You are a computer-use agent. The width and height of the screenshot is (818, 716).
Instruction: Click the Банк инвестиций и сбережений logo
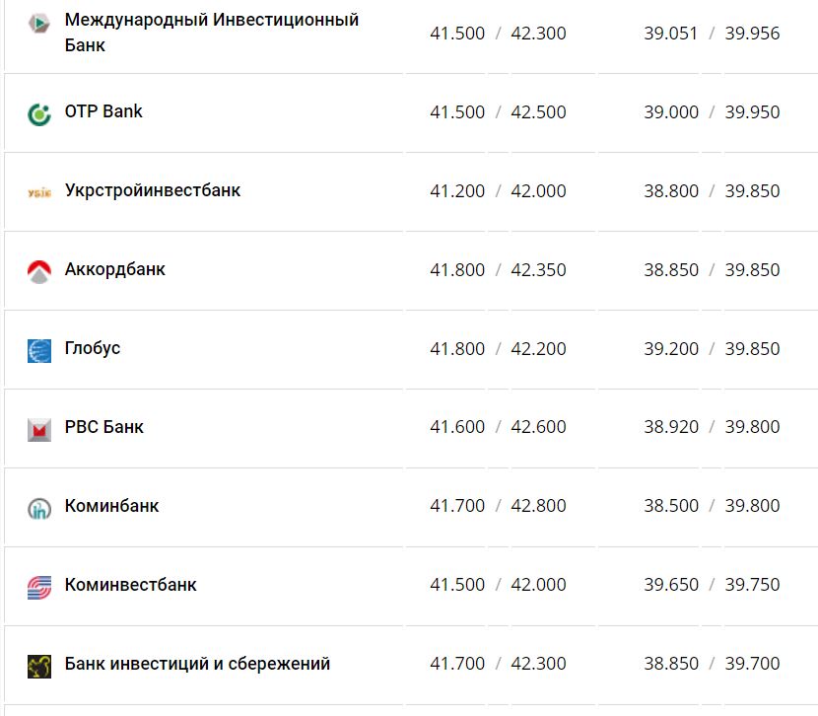pyautogui.click(x=38, y=666)
